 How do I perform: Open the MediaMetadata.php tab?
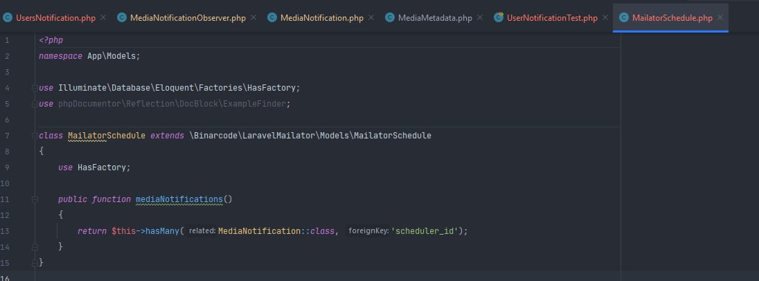[435, 18]
